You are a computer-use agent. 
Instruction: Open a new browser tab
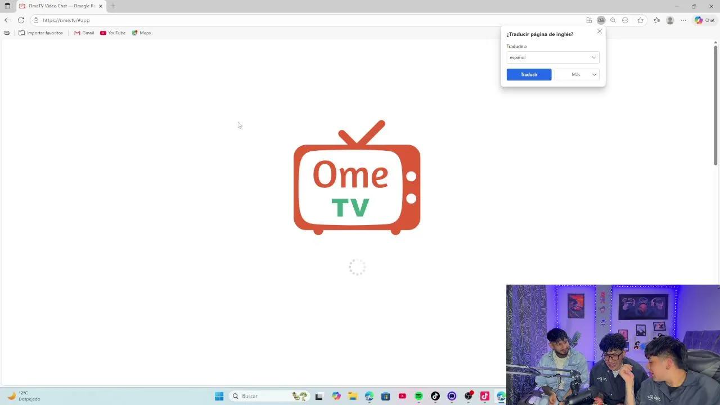113,6
